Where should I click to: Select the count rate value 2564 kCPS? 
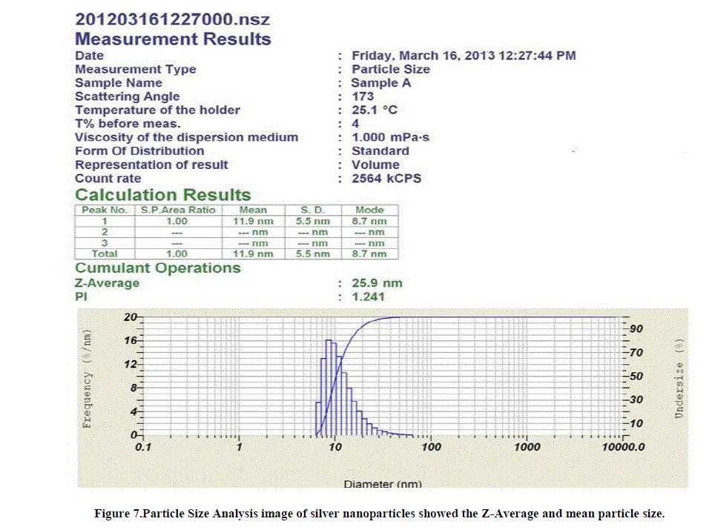coord(386,179)
